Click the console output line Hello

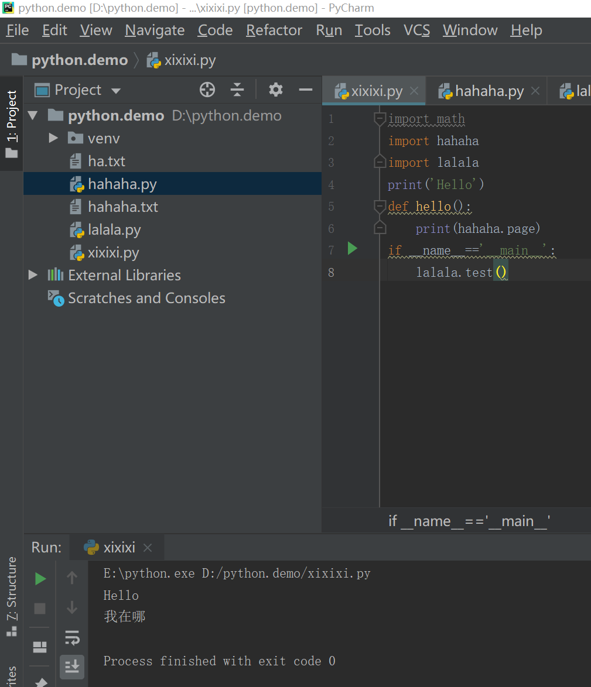pyautogui.click(x=121, y=596)
